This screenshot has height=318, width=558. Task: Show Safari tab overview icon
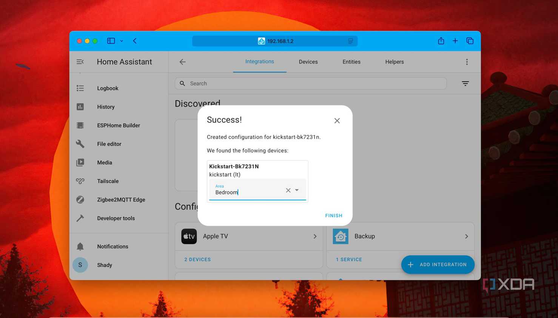point(470,41)
